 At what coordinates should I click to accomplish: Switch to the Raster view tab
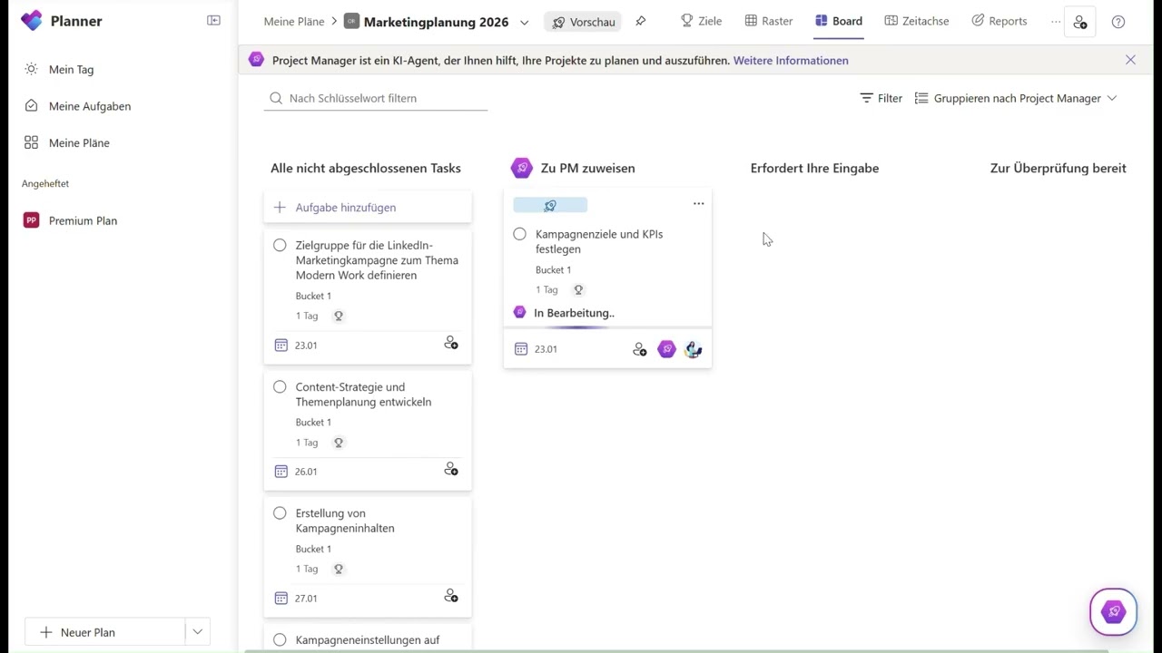pos(769,21)
